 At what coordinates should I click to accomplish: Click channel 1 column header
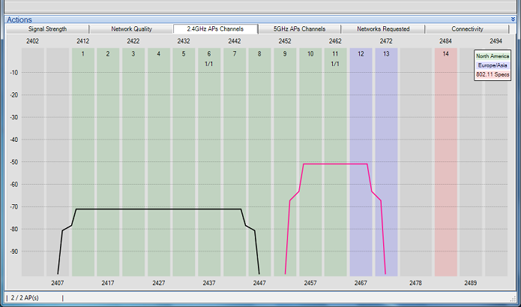[82, 53]
